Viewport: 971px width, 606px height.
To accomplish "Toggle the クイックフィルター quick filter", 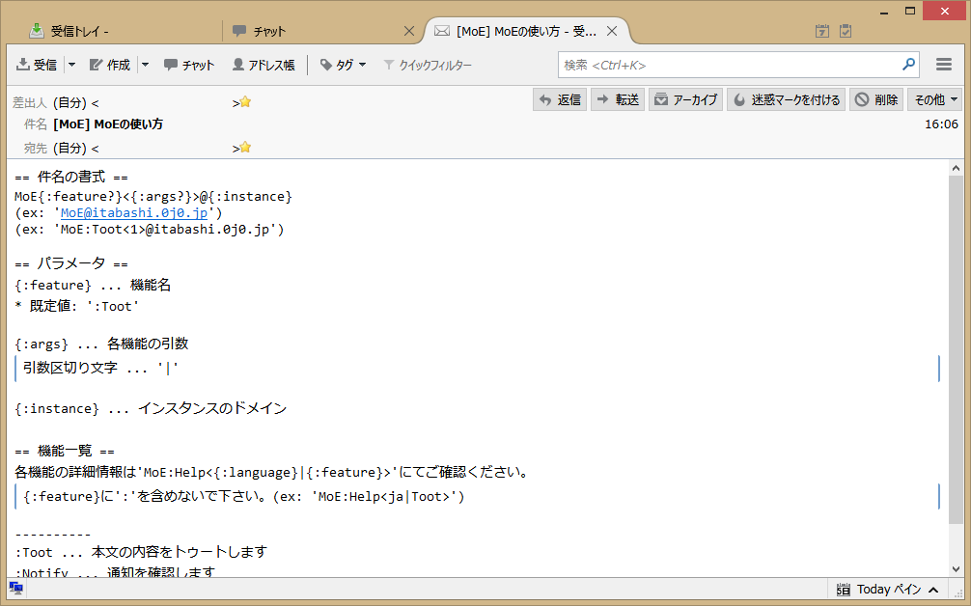I will pyautogui.click(x=428, y=65).
